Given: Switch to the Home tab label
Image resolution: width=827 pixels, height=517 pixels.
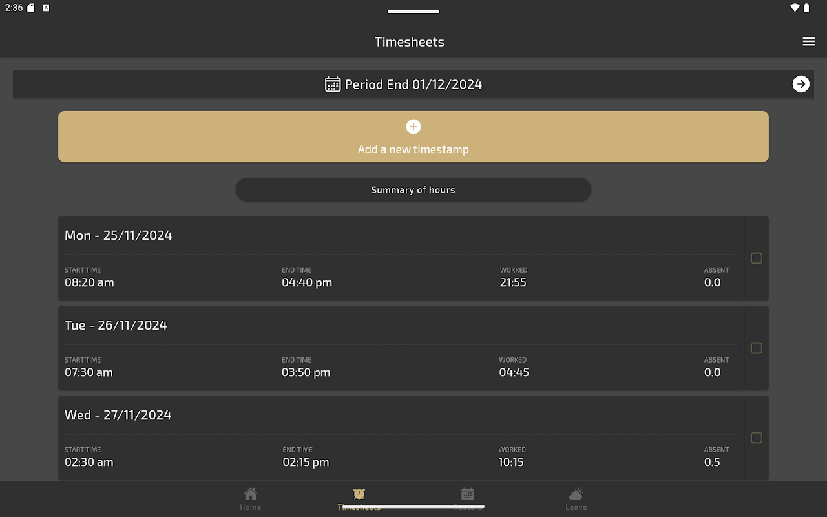Looking at the screenshot, I should pyautogui.click(x=251, y=507).
